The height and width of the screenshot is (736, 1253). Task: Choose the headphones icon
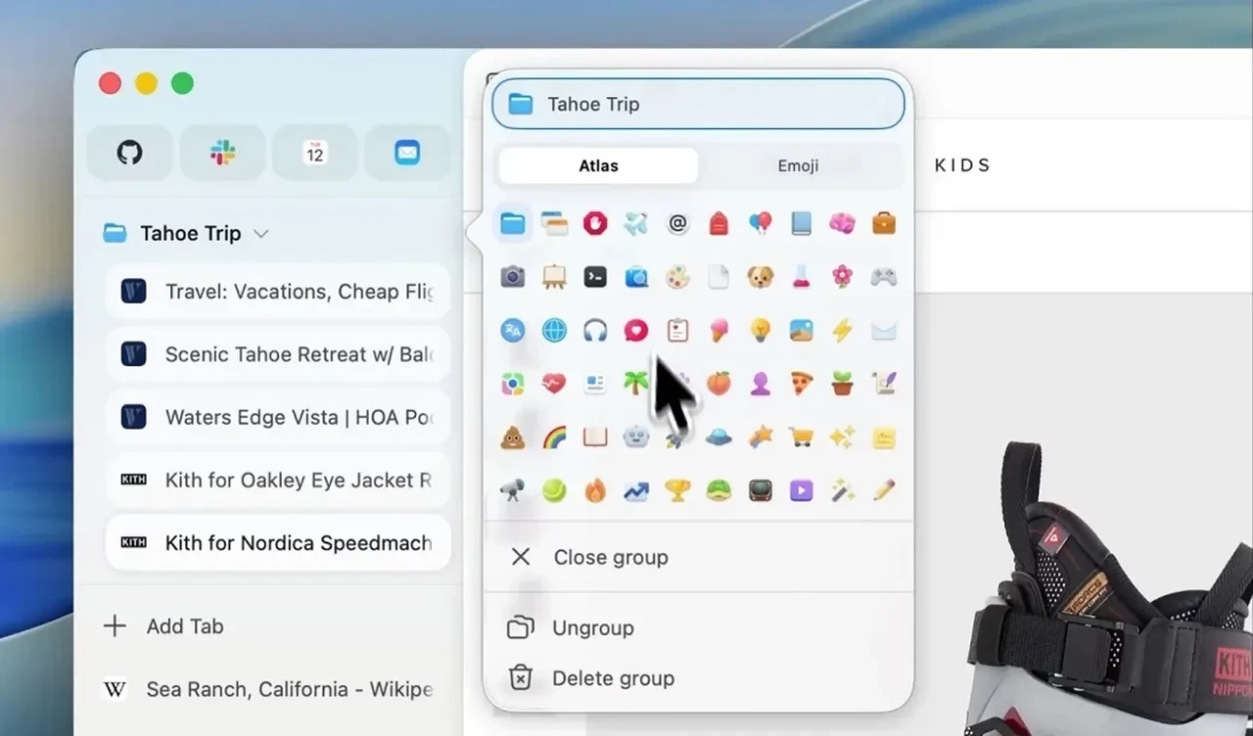pos(596,330)
